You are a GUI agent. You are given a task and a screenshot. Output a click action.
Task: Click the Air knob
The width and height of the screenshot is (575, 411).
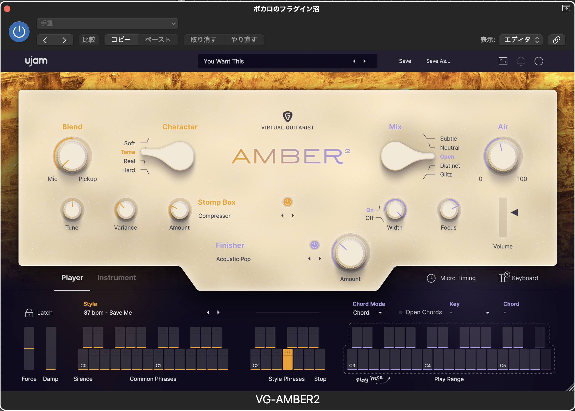(503, 156)
